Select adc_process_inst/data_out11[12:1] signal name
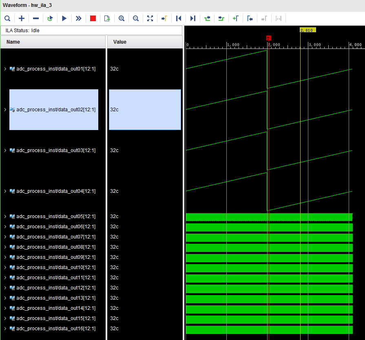 56,278
